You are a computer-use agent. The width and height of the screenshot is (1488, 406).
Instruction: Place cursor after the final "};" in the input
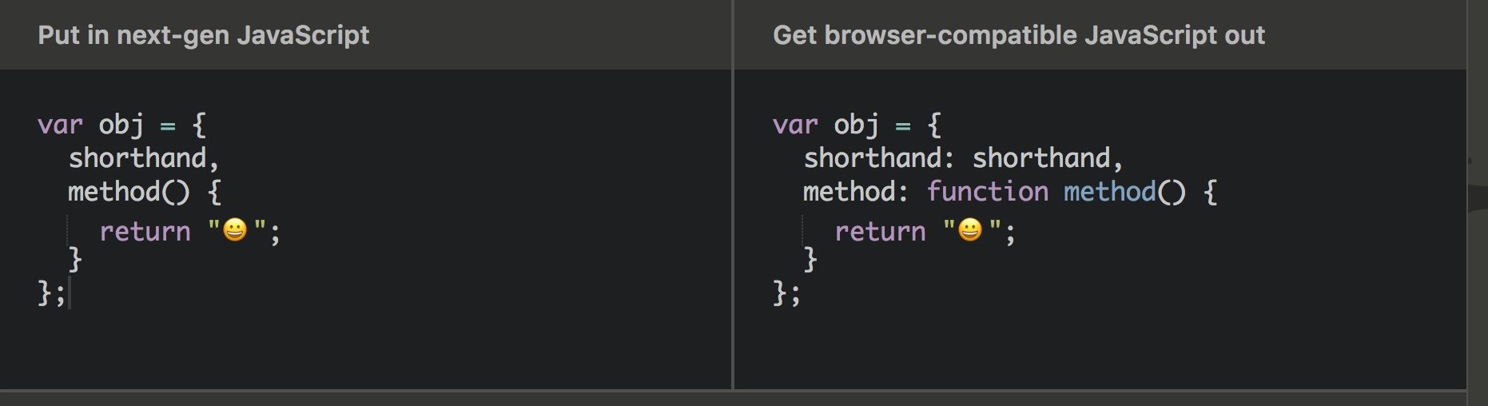[x=69, y=293]
